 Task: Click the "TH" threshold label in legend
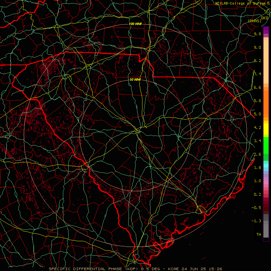(259, 234)
